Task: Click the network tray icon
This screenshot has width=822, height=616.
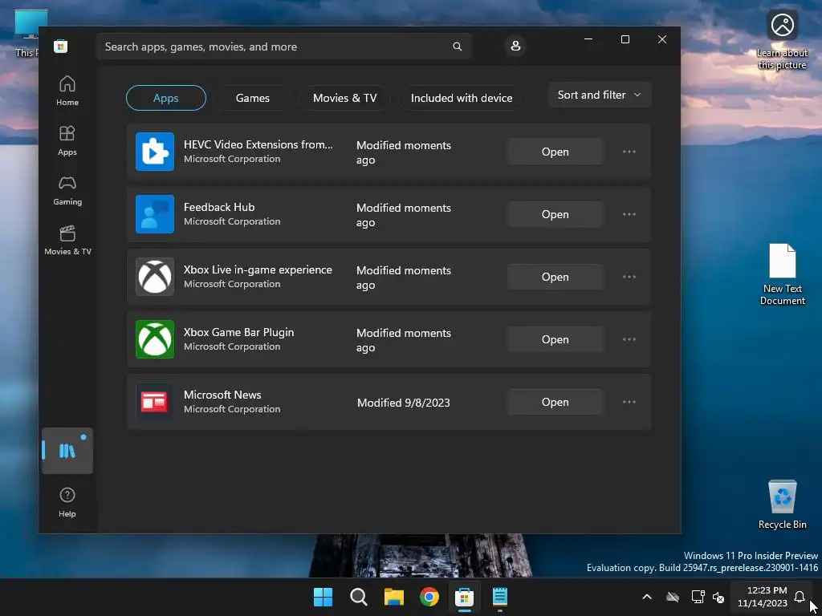Action: [698, 597]
